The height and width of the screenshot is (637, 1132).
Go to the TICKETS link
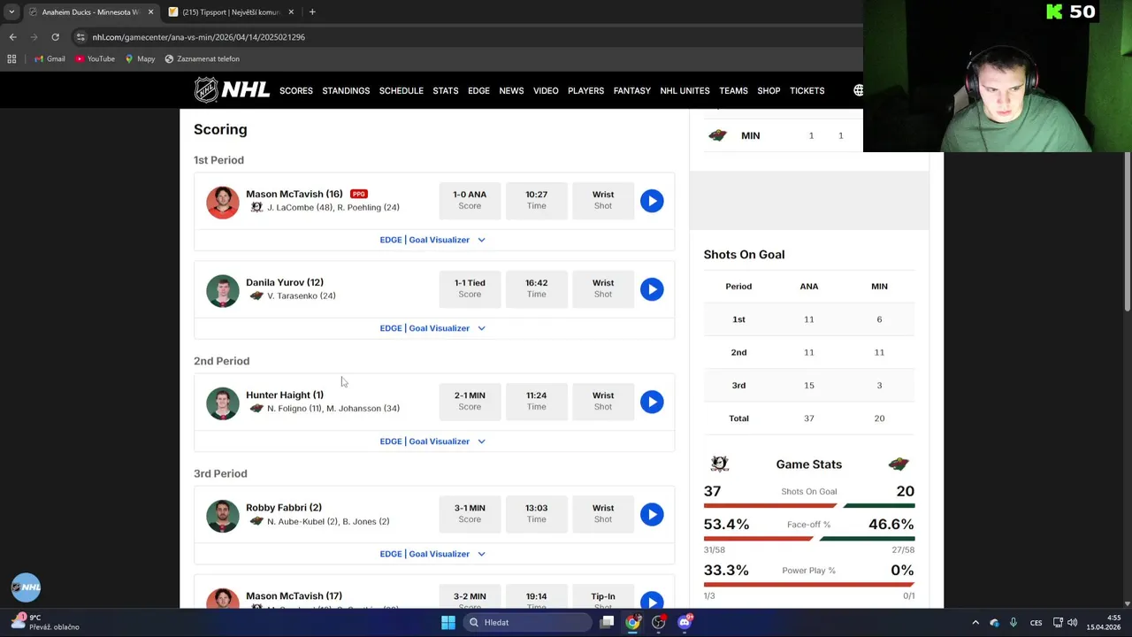click(x=807, y=90)
